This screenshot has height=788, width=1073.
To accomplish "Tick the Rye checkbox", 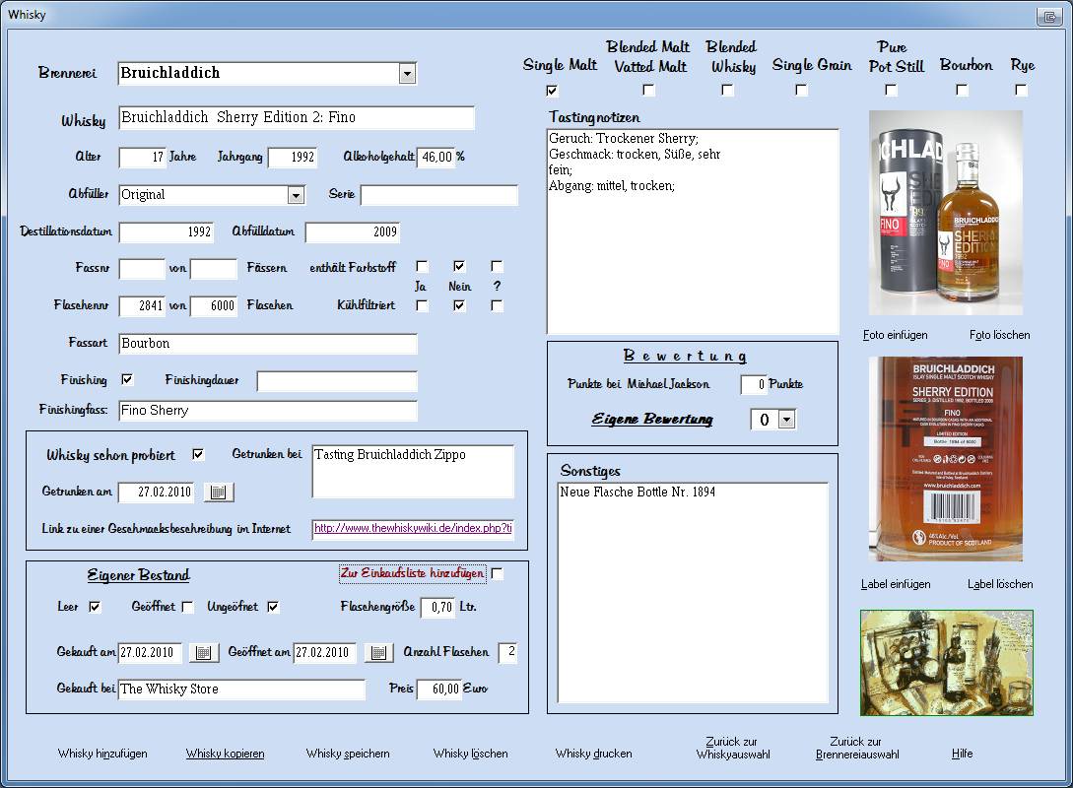I will 1021,90.
